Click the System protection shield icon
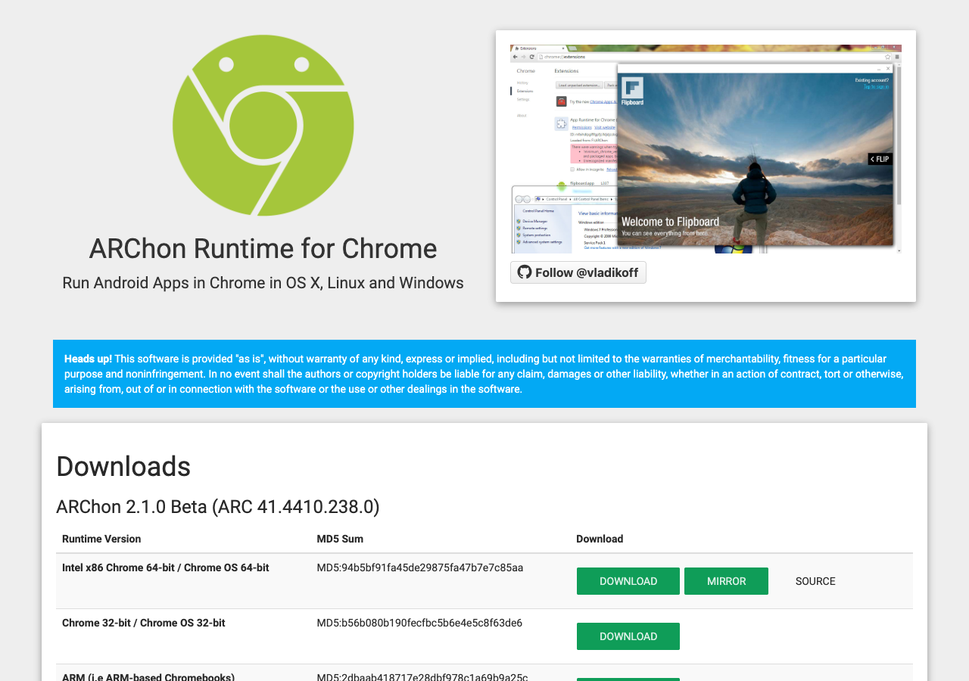 519,235
